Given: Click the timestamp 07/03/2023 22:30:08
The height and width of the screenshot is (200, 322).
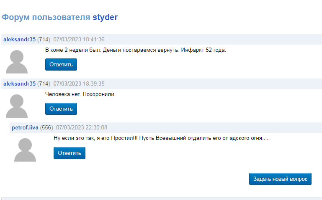Looking at the screenshot, I should 82,127.
